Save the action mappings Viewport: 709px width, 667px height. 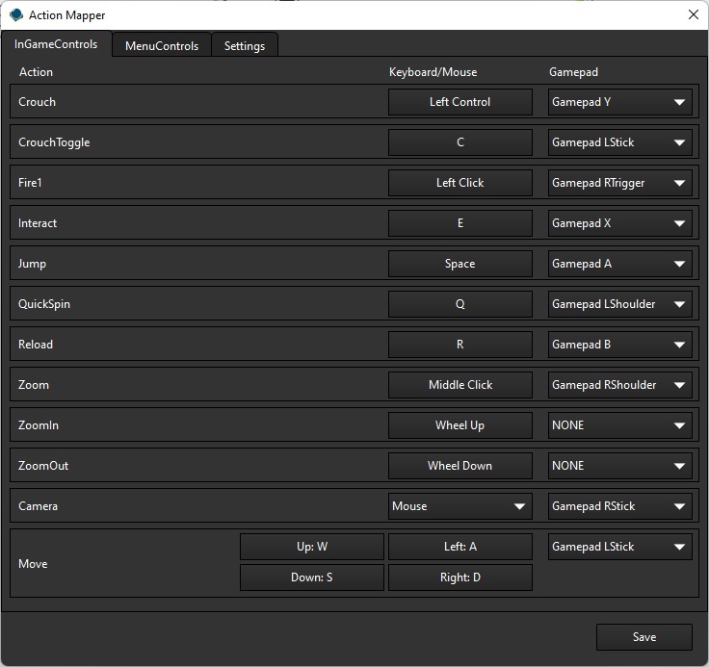[x=643, y=637]
